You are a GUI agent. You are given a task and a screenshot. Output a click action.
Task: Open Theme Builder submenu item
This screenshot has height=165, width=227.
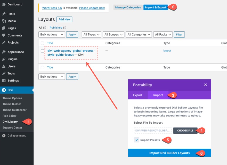pos(12,104)
